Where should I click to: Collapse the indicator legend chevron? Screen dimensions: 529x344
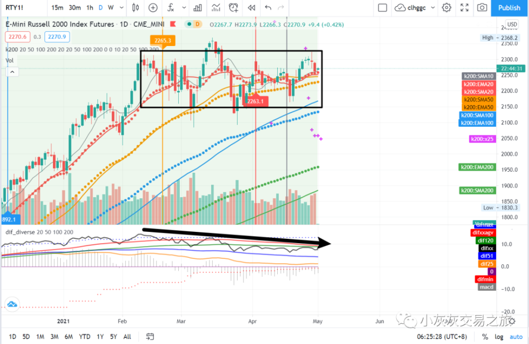[x=12, y=72]
